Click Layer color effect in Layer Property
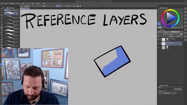187x105 pixels. [179, 89]
